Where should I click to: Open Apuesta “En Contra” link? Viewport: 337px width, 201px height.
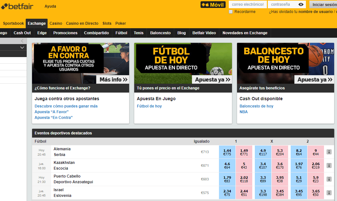(x=54, y=118)
